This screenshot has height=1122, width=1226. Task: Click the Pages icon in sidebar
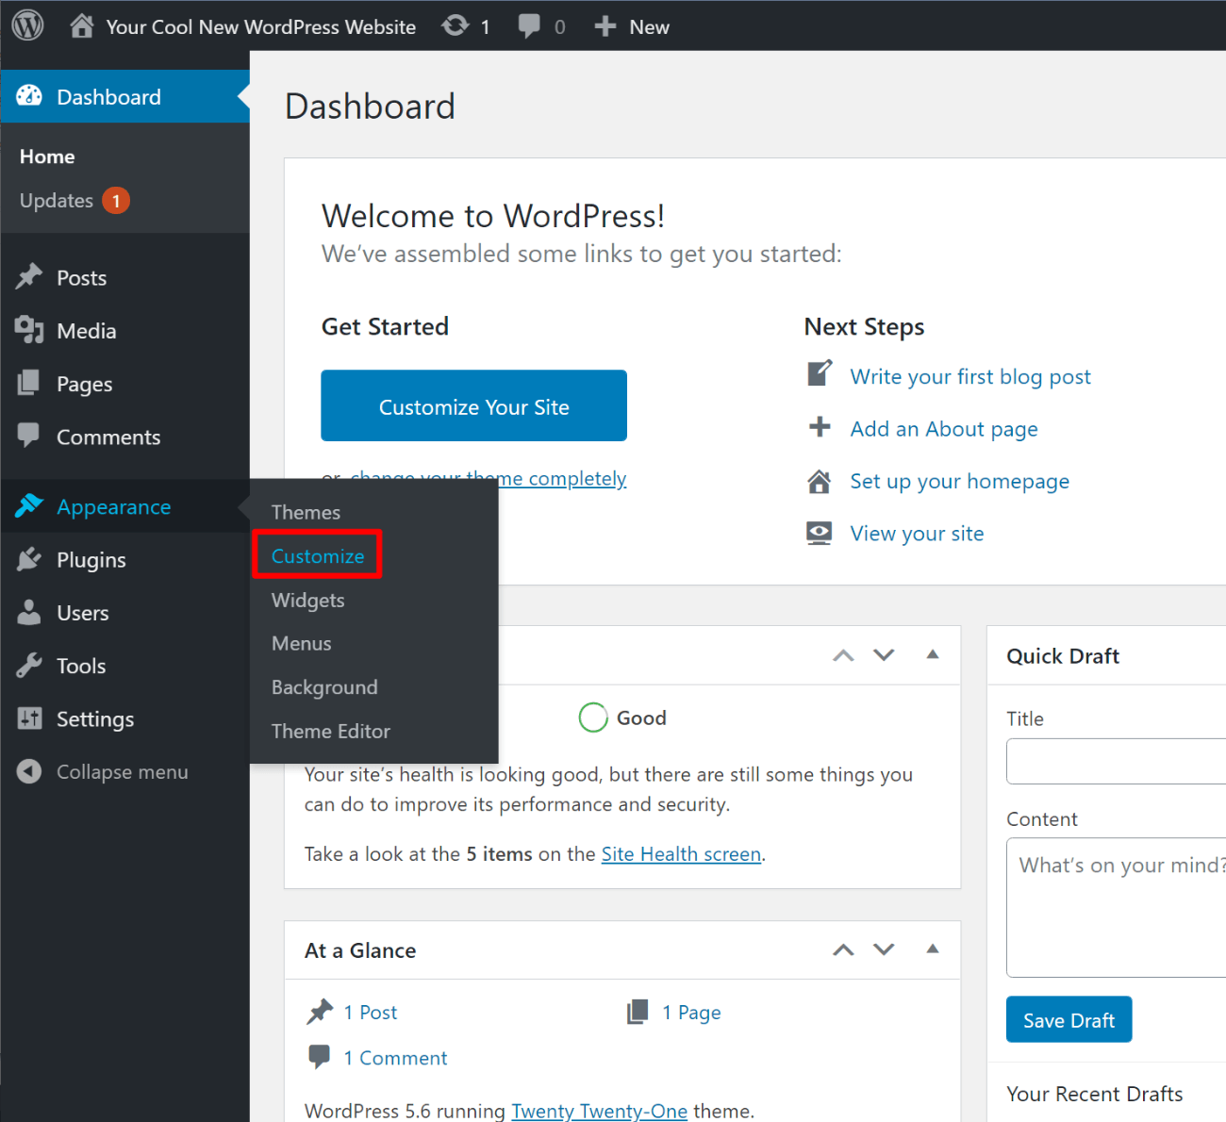(x=29, y=383)
